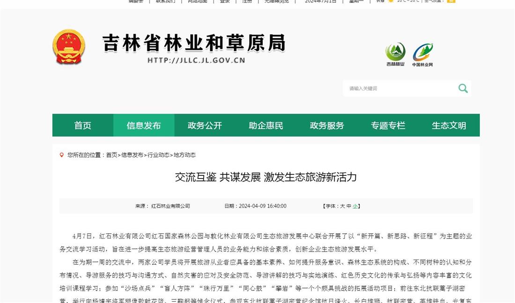Click 地方动态 in the breadcrumb

tap(184, 155)
